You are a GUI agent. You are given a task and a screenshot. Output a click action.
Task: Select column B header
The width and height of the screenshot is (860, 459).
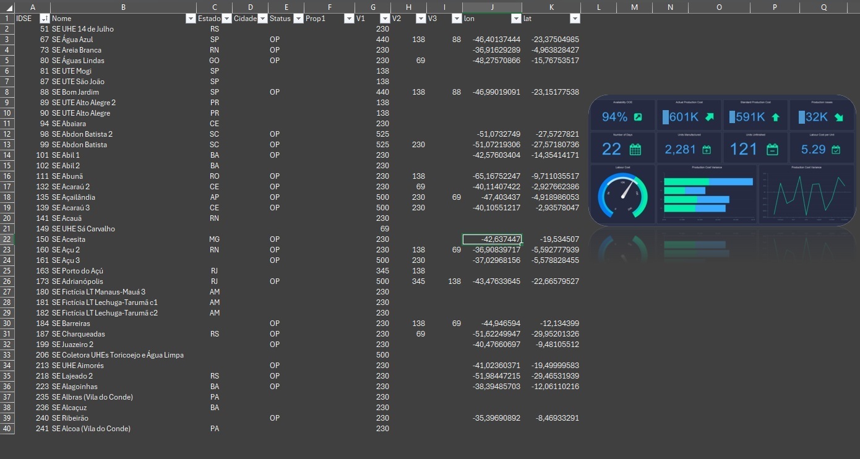pos(123,7)
